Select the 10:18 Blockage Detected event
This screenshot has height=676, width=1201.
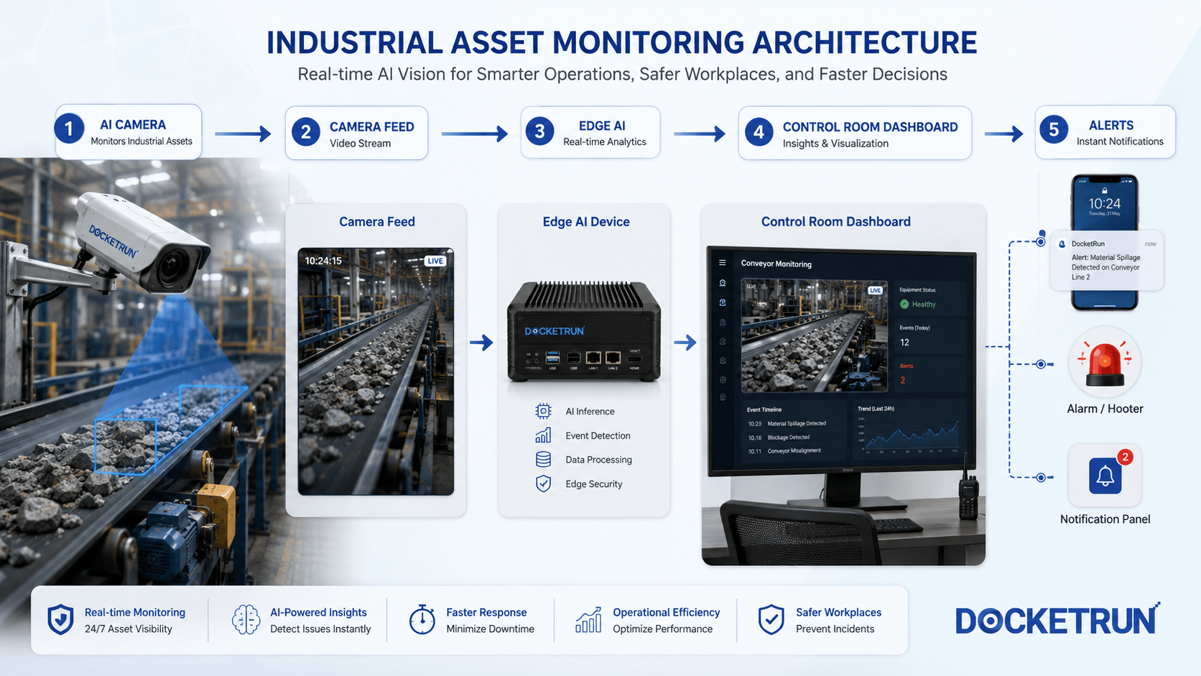click(779, 437)
